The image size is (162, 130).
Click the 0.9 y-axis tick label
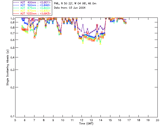(x=12, y=22)
